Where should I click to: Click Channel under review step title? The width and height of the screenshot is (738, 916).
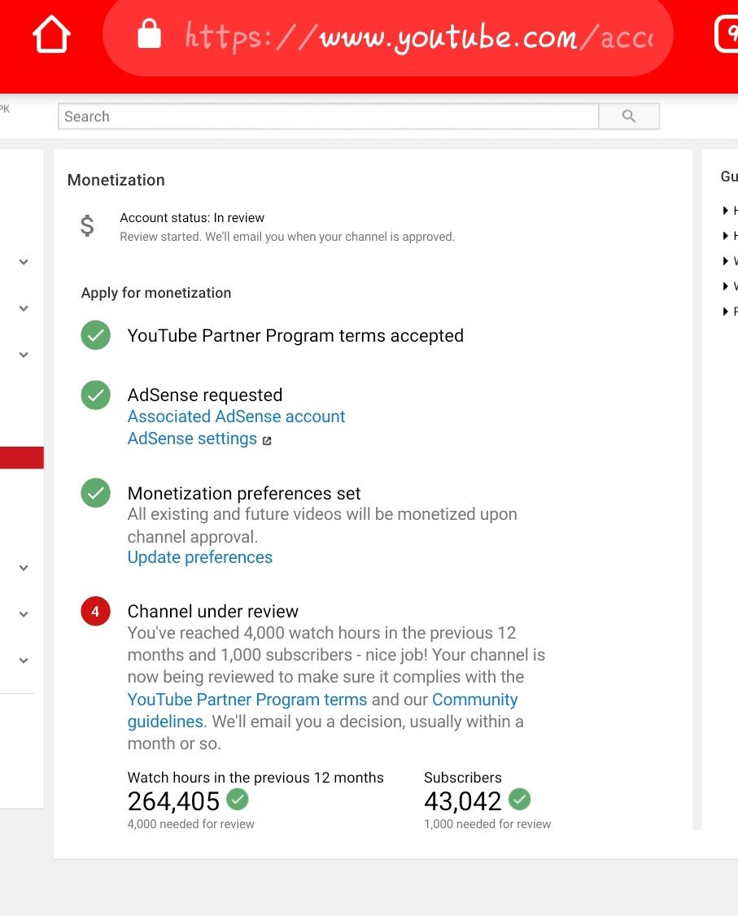coord(212,611)
